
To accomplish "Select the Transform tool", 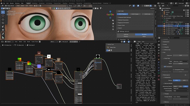I will 3,30.
